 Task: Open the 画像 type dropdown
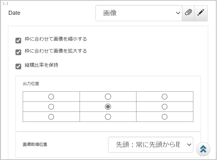coord(139,13)
